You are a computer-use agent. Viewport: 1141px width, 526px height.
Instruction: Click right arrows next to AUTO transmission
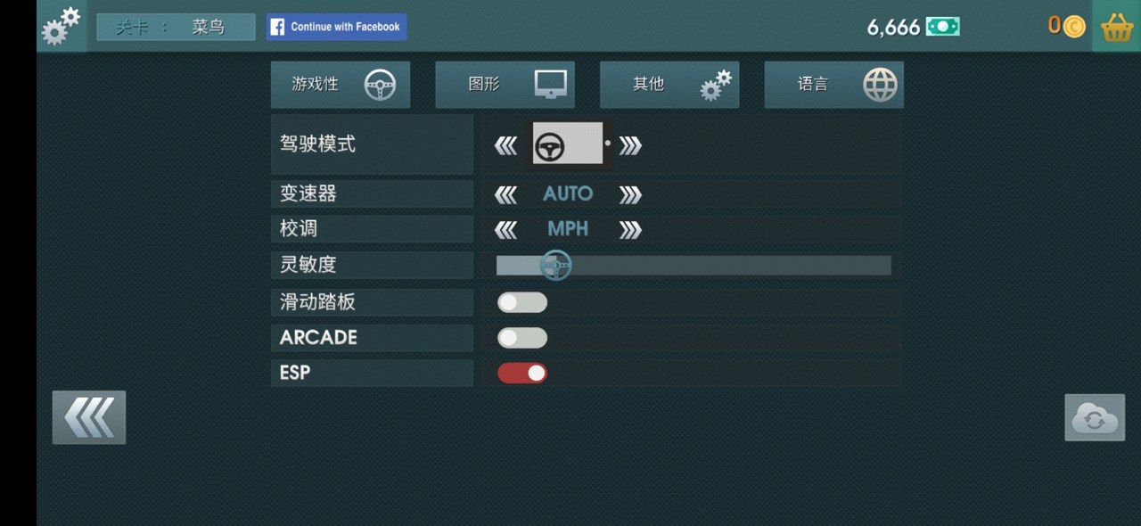coord(629,193)
